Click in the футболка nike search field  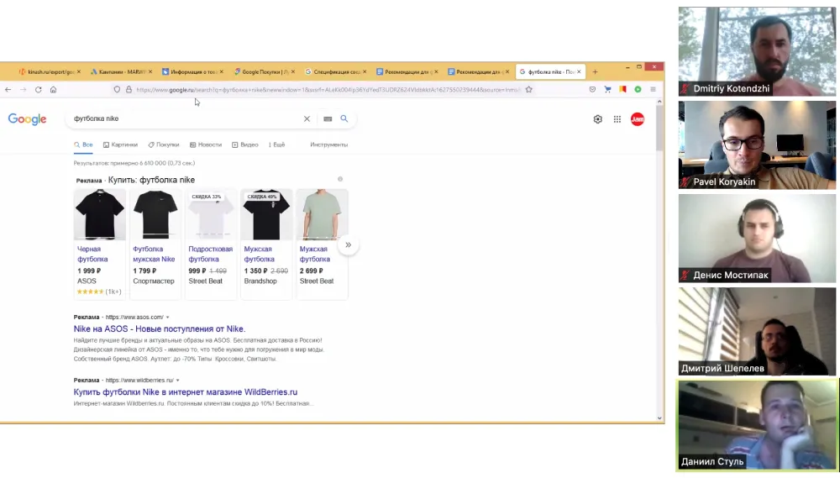click(x=185, y=119)
